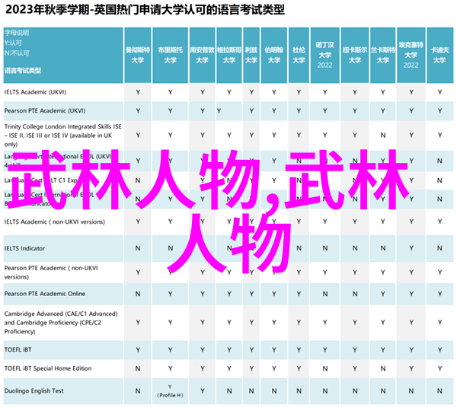
Task: Click the N cell in Trinity College row
Action: (382, 135)
